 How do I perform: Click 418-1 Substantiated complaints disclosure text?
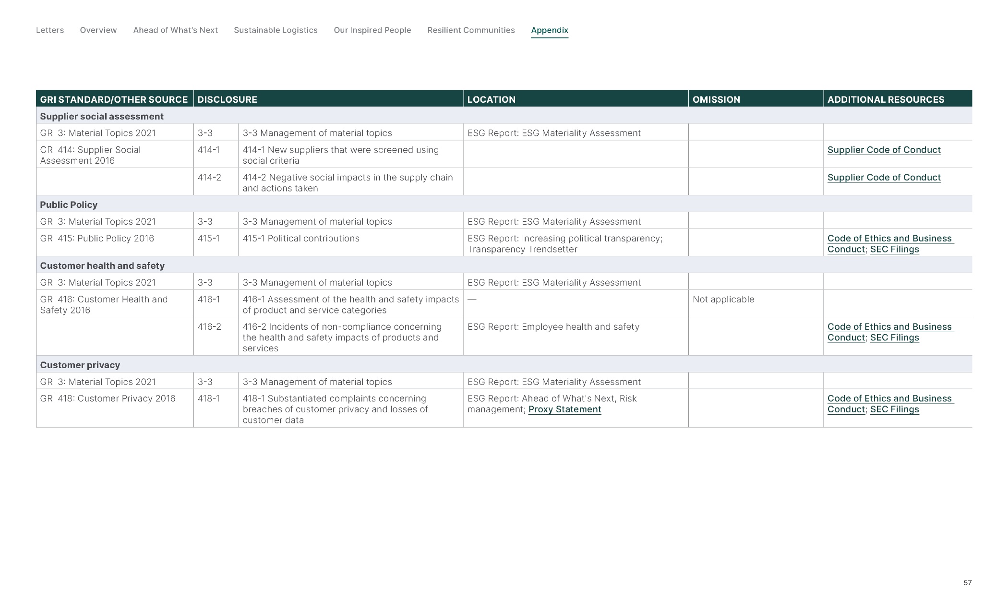click(x=335, y=409)
